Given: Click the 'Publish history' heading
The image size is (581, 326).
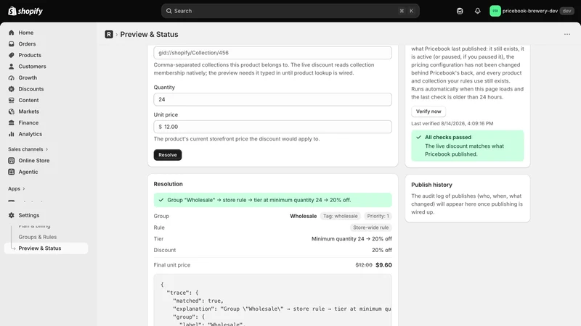Looking at the screenshot, I should tap(431, 185).
